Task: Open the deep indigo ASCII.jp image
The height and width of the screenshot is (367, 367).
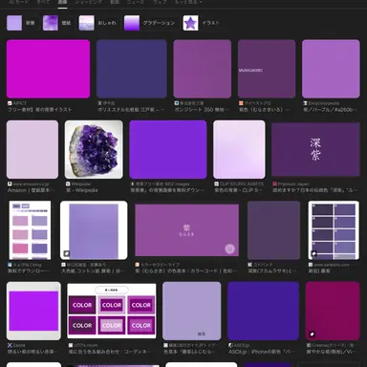Action: [263, 311]
